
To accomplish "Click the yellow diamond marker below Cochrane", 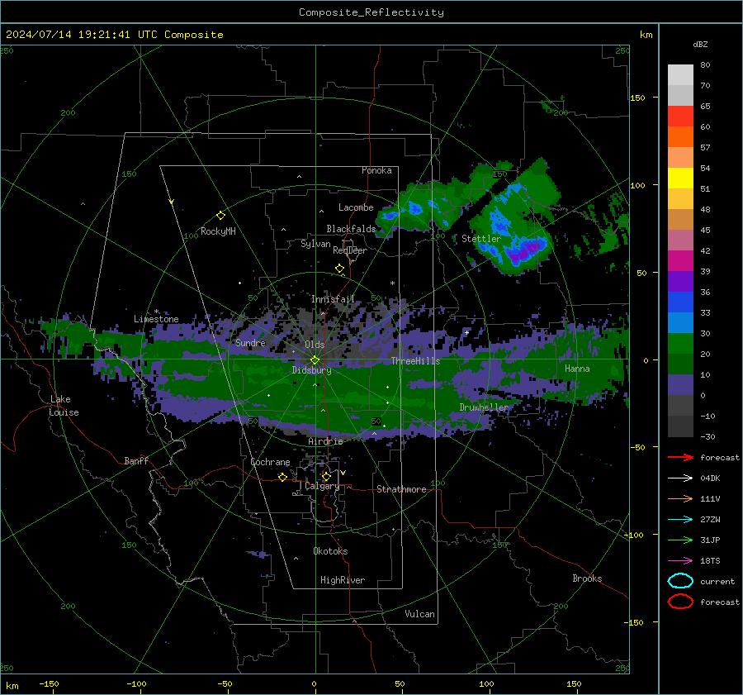I will coord(282,477).
